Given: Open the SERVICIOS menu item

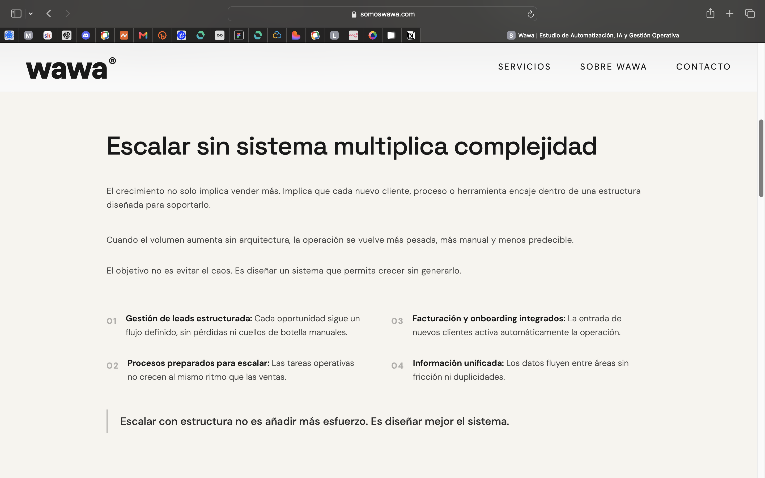Looking at the screenshot, I should [524, 67].
